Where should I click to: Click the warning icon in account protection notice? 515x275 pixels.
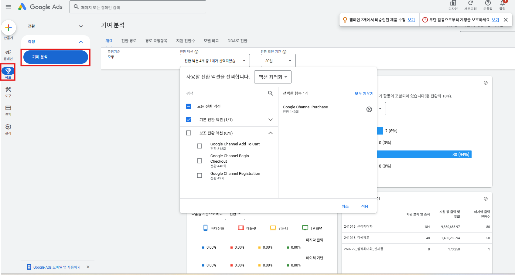click(x=425, y=20)
